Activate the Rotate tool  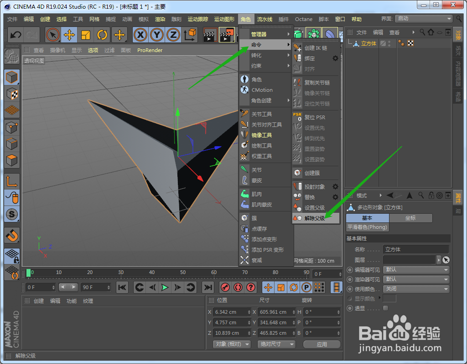click(x=102, y=35)
